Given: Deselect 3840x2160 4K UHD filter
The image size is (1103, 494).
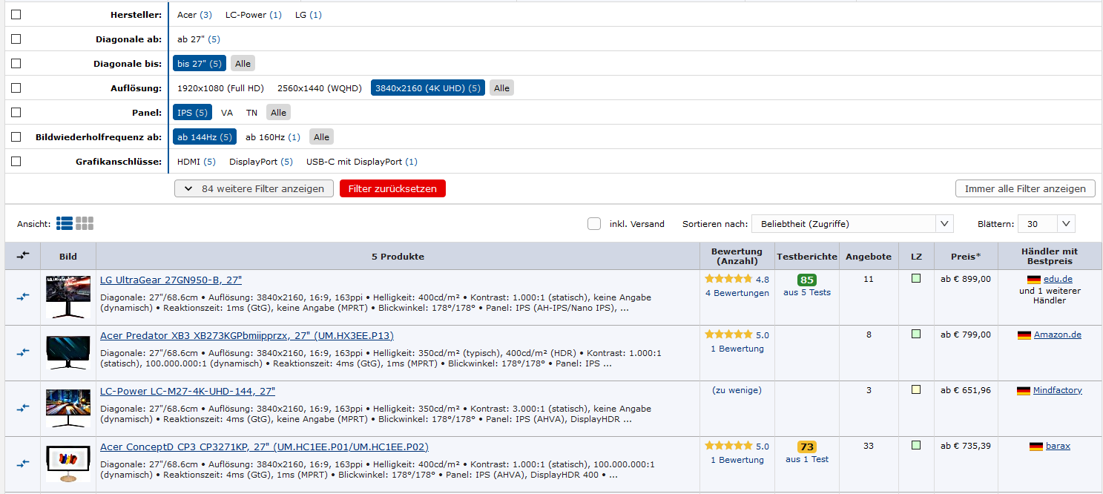Looking at the screenshot, I should coord(428,88).
